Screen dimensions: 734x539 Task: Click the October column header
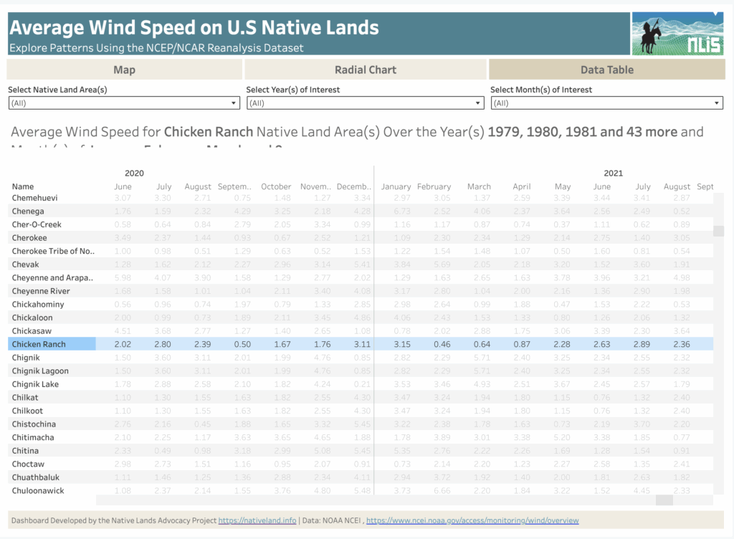[276, 186]
